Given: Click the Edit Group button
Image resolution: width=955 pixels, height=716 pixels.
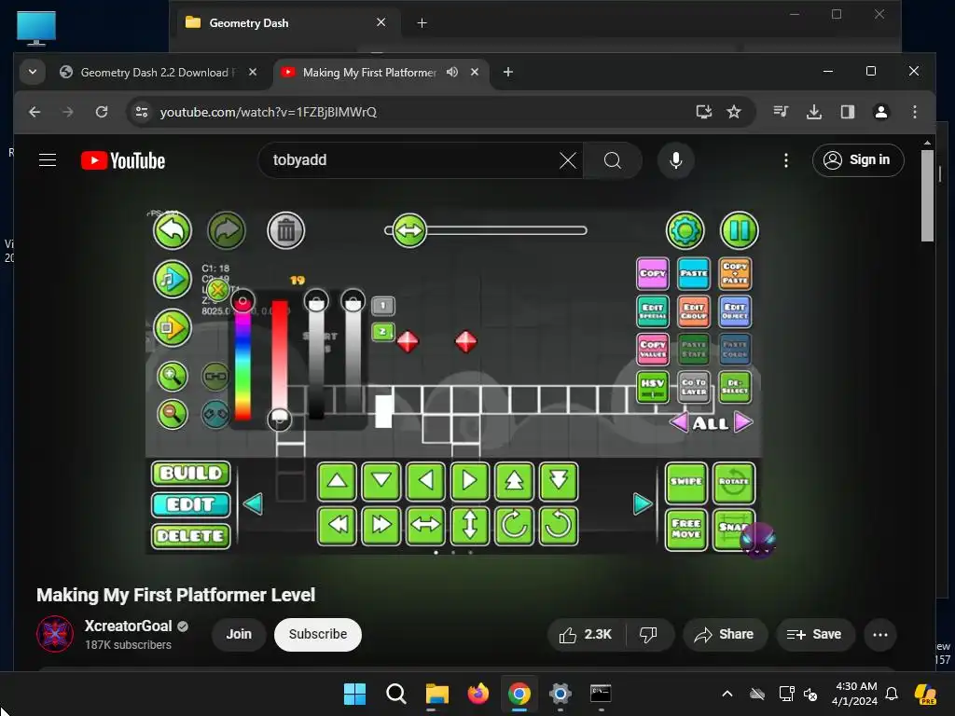Looking at the screenshot, I should (694, 311).
